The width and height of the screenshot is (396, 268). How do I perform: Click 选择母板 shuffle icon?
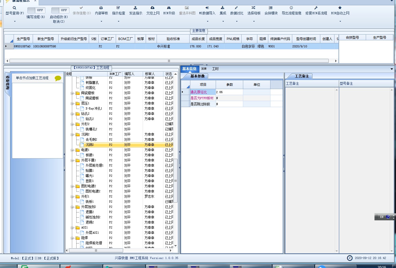click(254, 8)
